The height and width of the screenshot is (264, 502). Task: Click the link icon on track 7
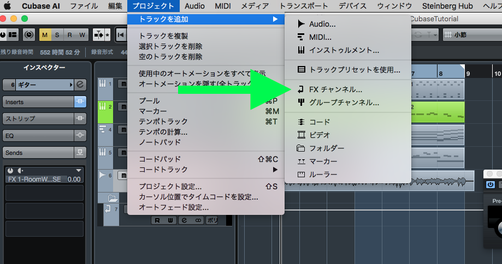coord(198,220)
